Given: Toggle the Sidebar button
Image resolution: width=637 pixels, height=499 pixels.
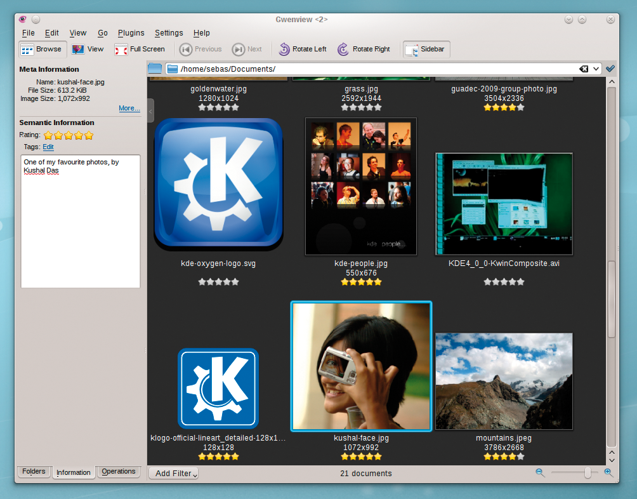Looking at the screenshot, I should coord(426,49).
